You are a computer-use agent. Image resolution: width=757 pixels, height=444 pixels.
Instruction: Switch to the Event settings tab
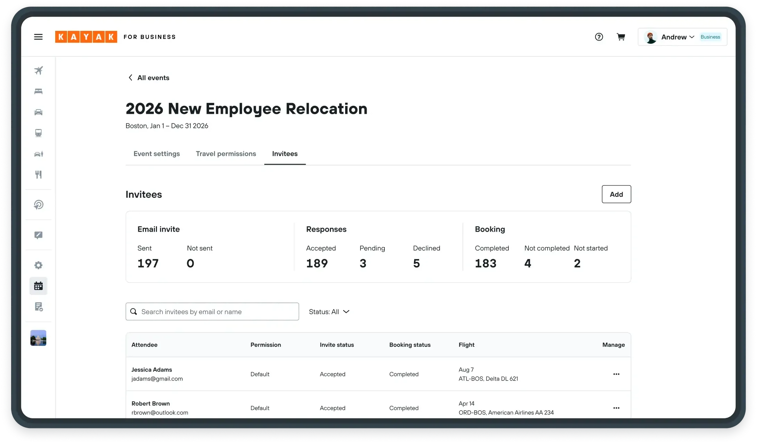click(x=156, y=154)
